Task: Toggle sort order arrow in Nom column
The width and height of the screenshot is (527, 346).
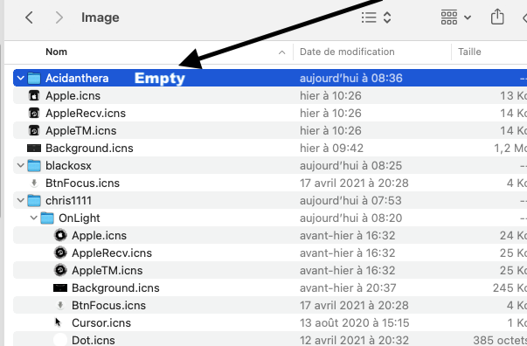Action: click(282, 52)
